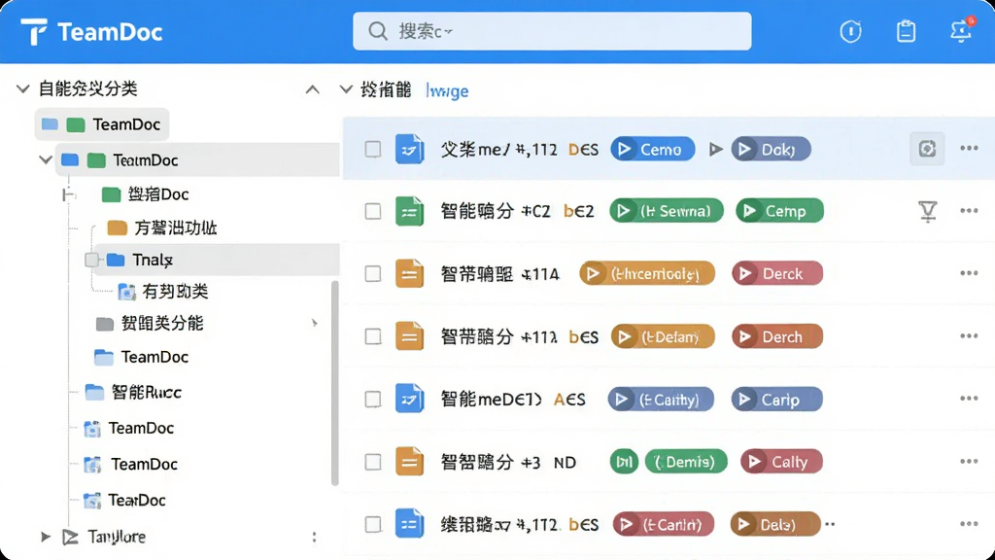Expand the grey folder row's right arrow

315,323
